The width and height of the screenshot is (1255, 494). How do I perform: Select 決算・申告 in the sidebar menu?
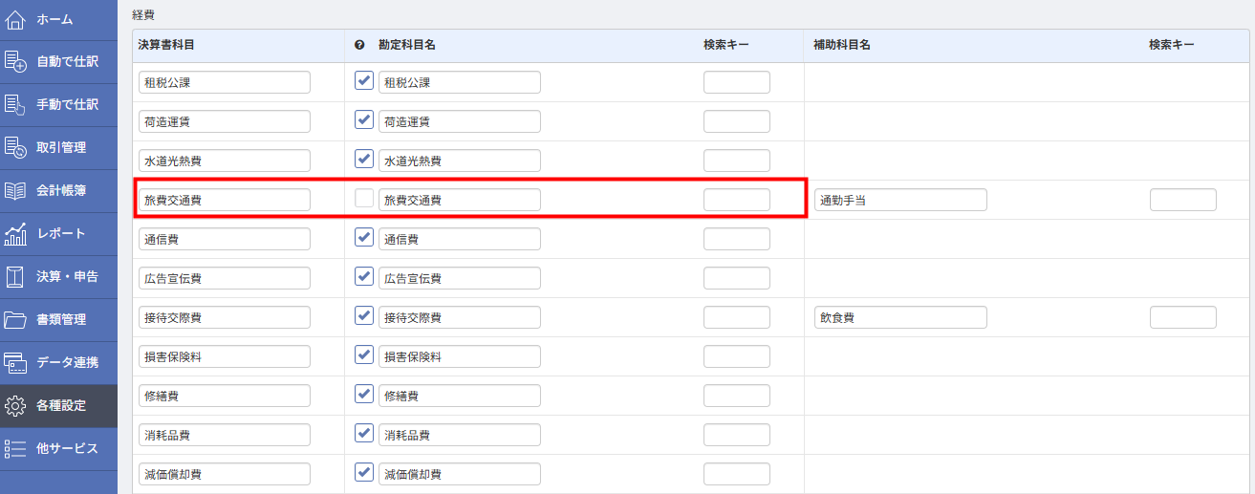[x=67, y=277]
